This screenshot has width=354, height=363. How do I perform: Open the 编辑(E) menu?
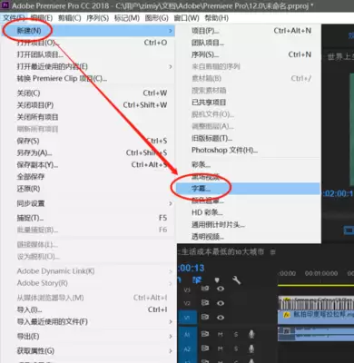[42, 18]
